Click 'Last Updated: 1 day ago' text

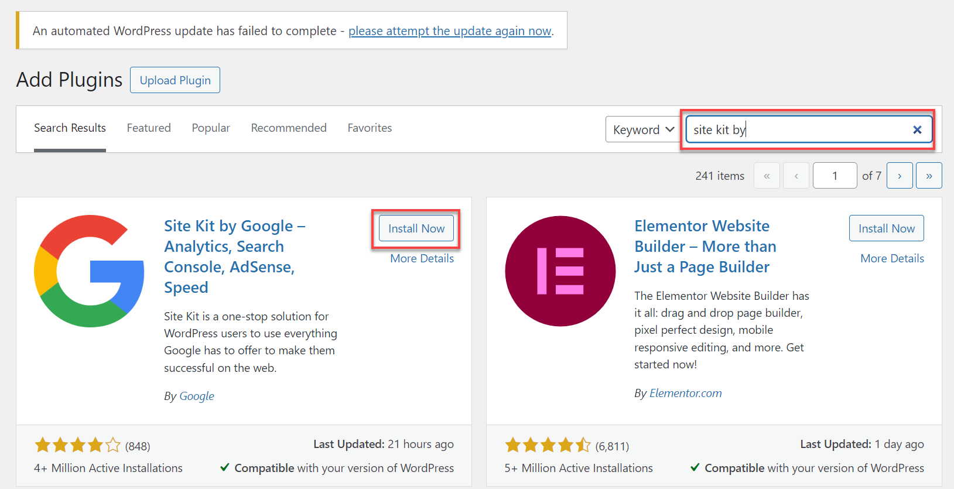tap(862, 444)
